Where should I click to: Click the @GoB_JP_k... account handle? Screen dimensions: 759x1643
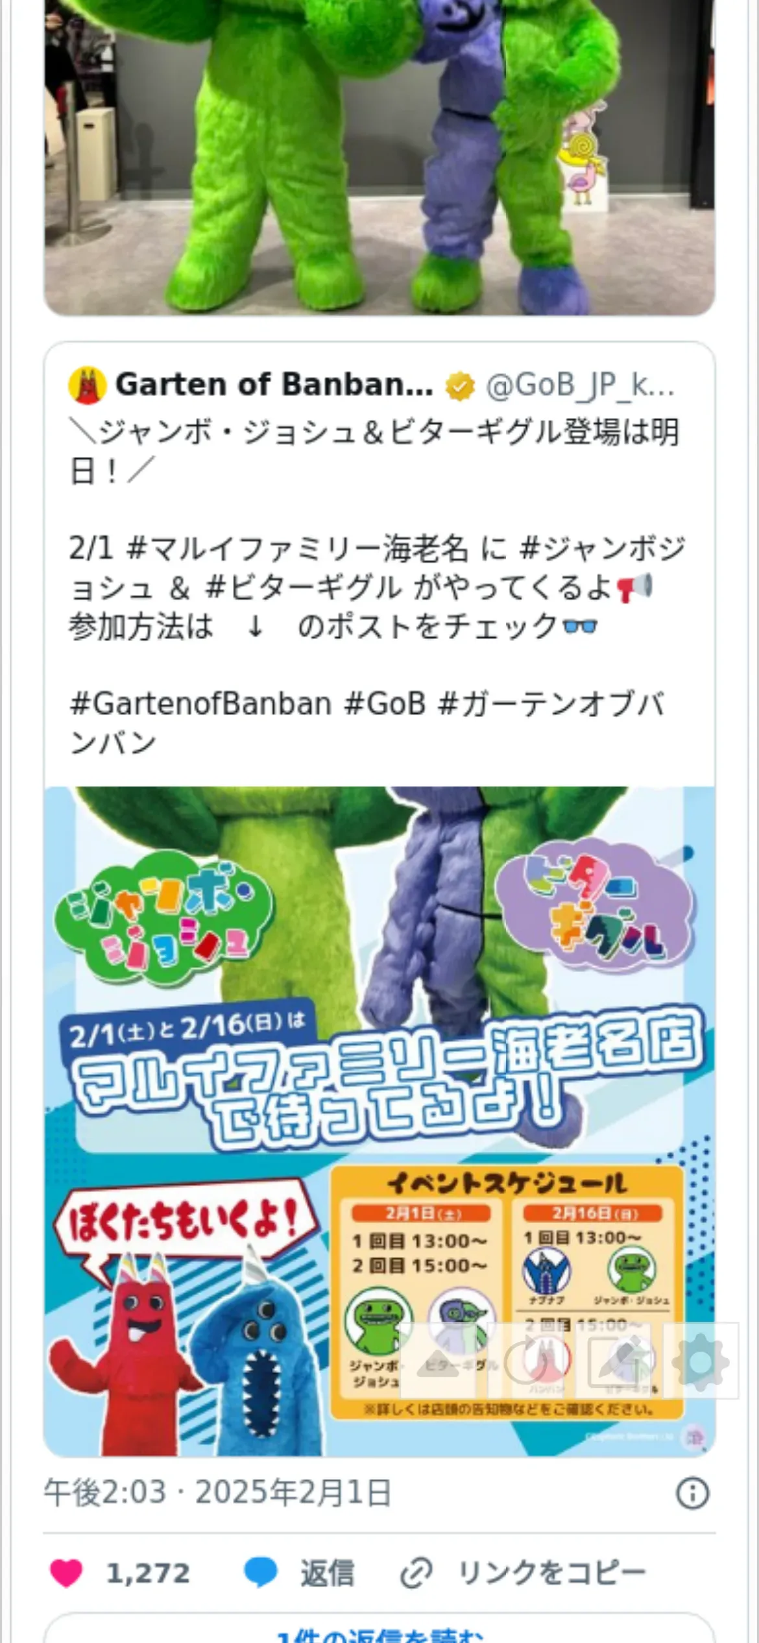580,385
